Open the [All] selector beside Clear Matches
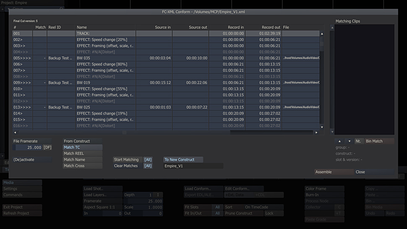The width and height of the screenshot is (407, 229). pyautogui.click(x=148, y=166)
